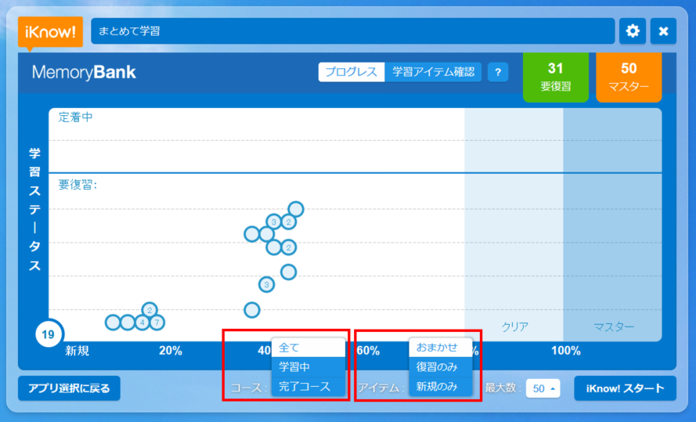Choose 復習のみ in the item list
Image resolution: width=696 pixels, height=422 pixels.
(x=440, y=367)
